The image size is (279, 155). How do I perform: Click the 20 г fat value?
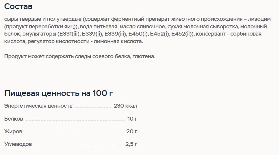click(132, 131)
